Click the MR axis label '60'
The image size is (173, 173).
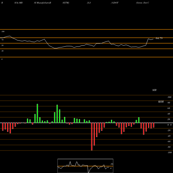169,108
